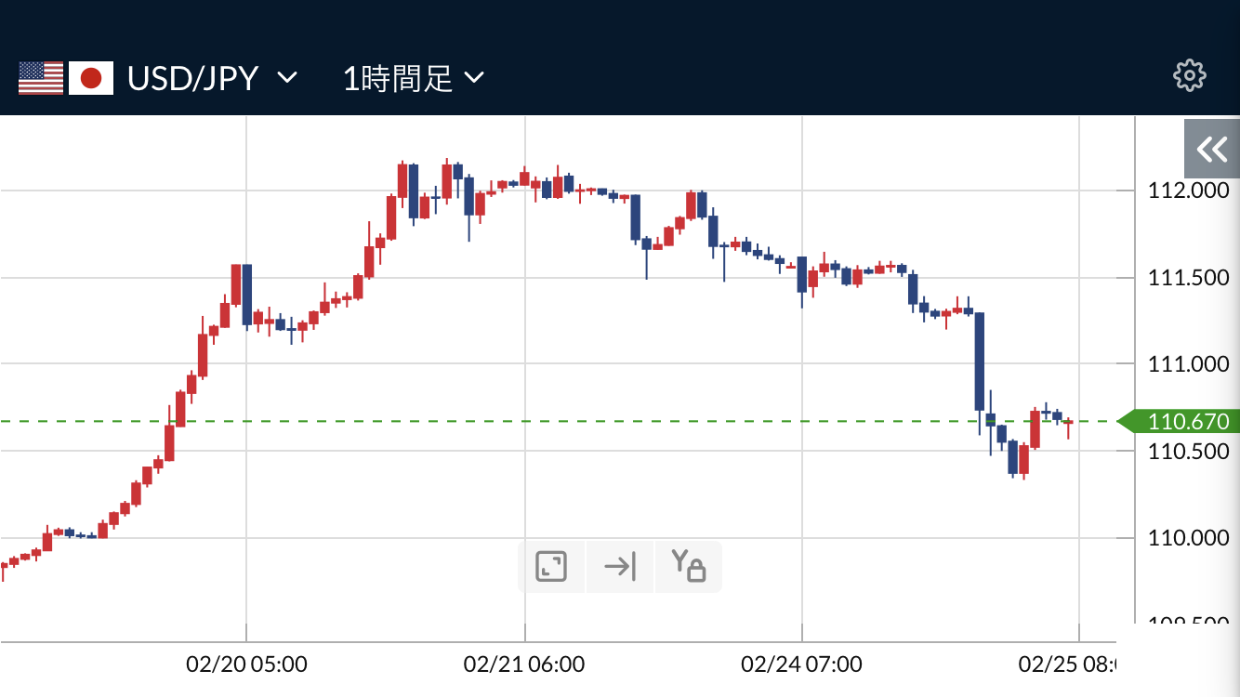Click the fullscreen expand chart icon
This screenshot has height=697, width=1240.
551,566
